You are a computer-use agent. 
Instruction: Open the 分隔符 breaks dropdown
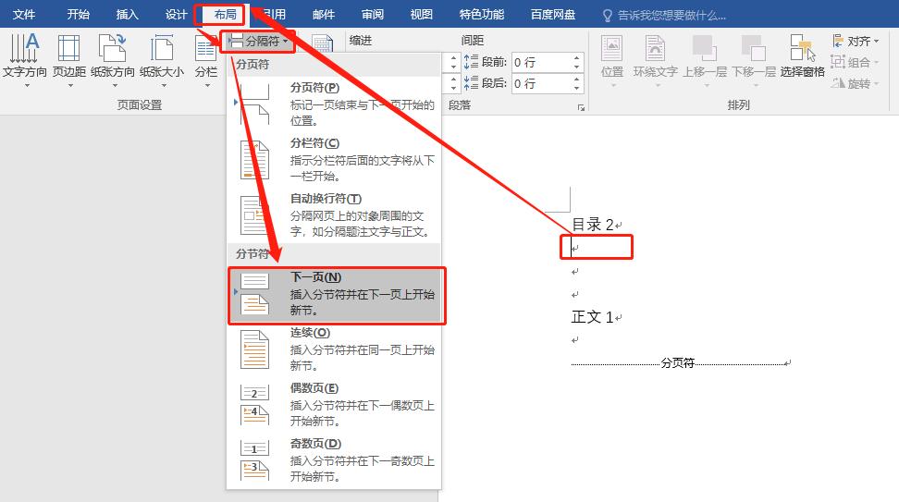click(x=258, y=42)
